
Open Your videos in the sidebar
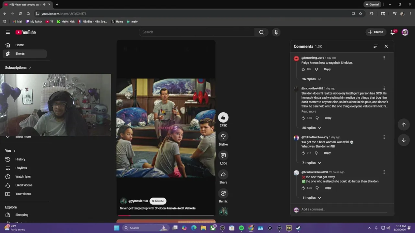(x=25, y=194)
